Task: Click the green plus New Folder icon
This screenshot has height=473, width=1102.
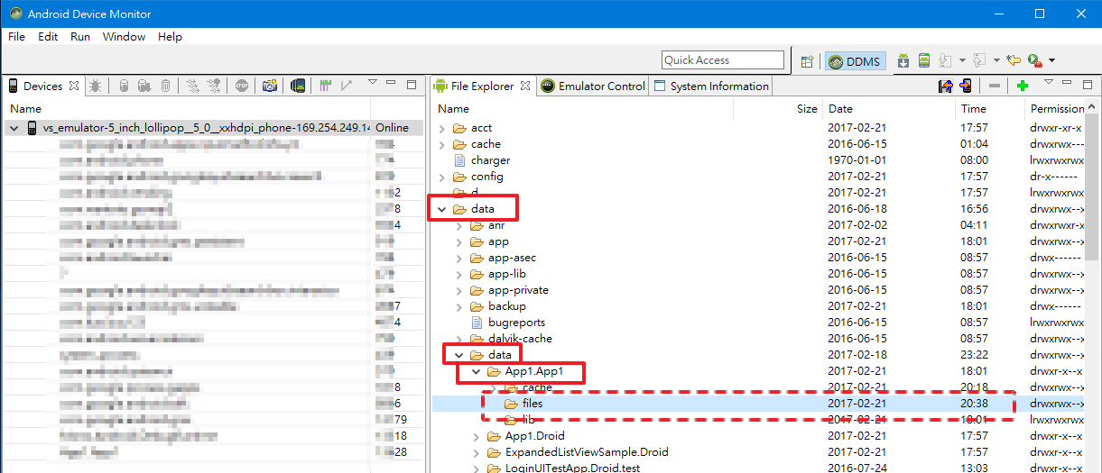Action: [x=1023, y=86]
